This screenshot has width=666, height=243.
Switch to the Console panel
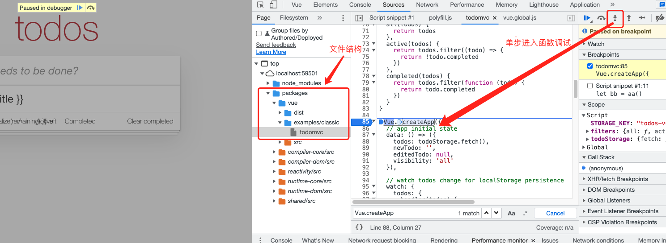(x=360, y=5)
